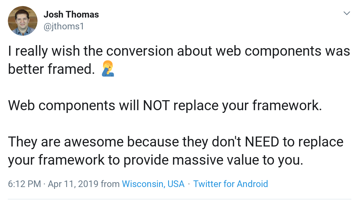
Task: Click the word "conversion" in the first line
Action: 140,51
